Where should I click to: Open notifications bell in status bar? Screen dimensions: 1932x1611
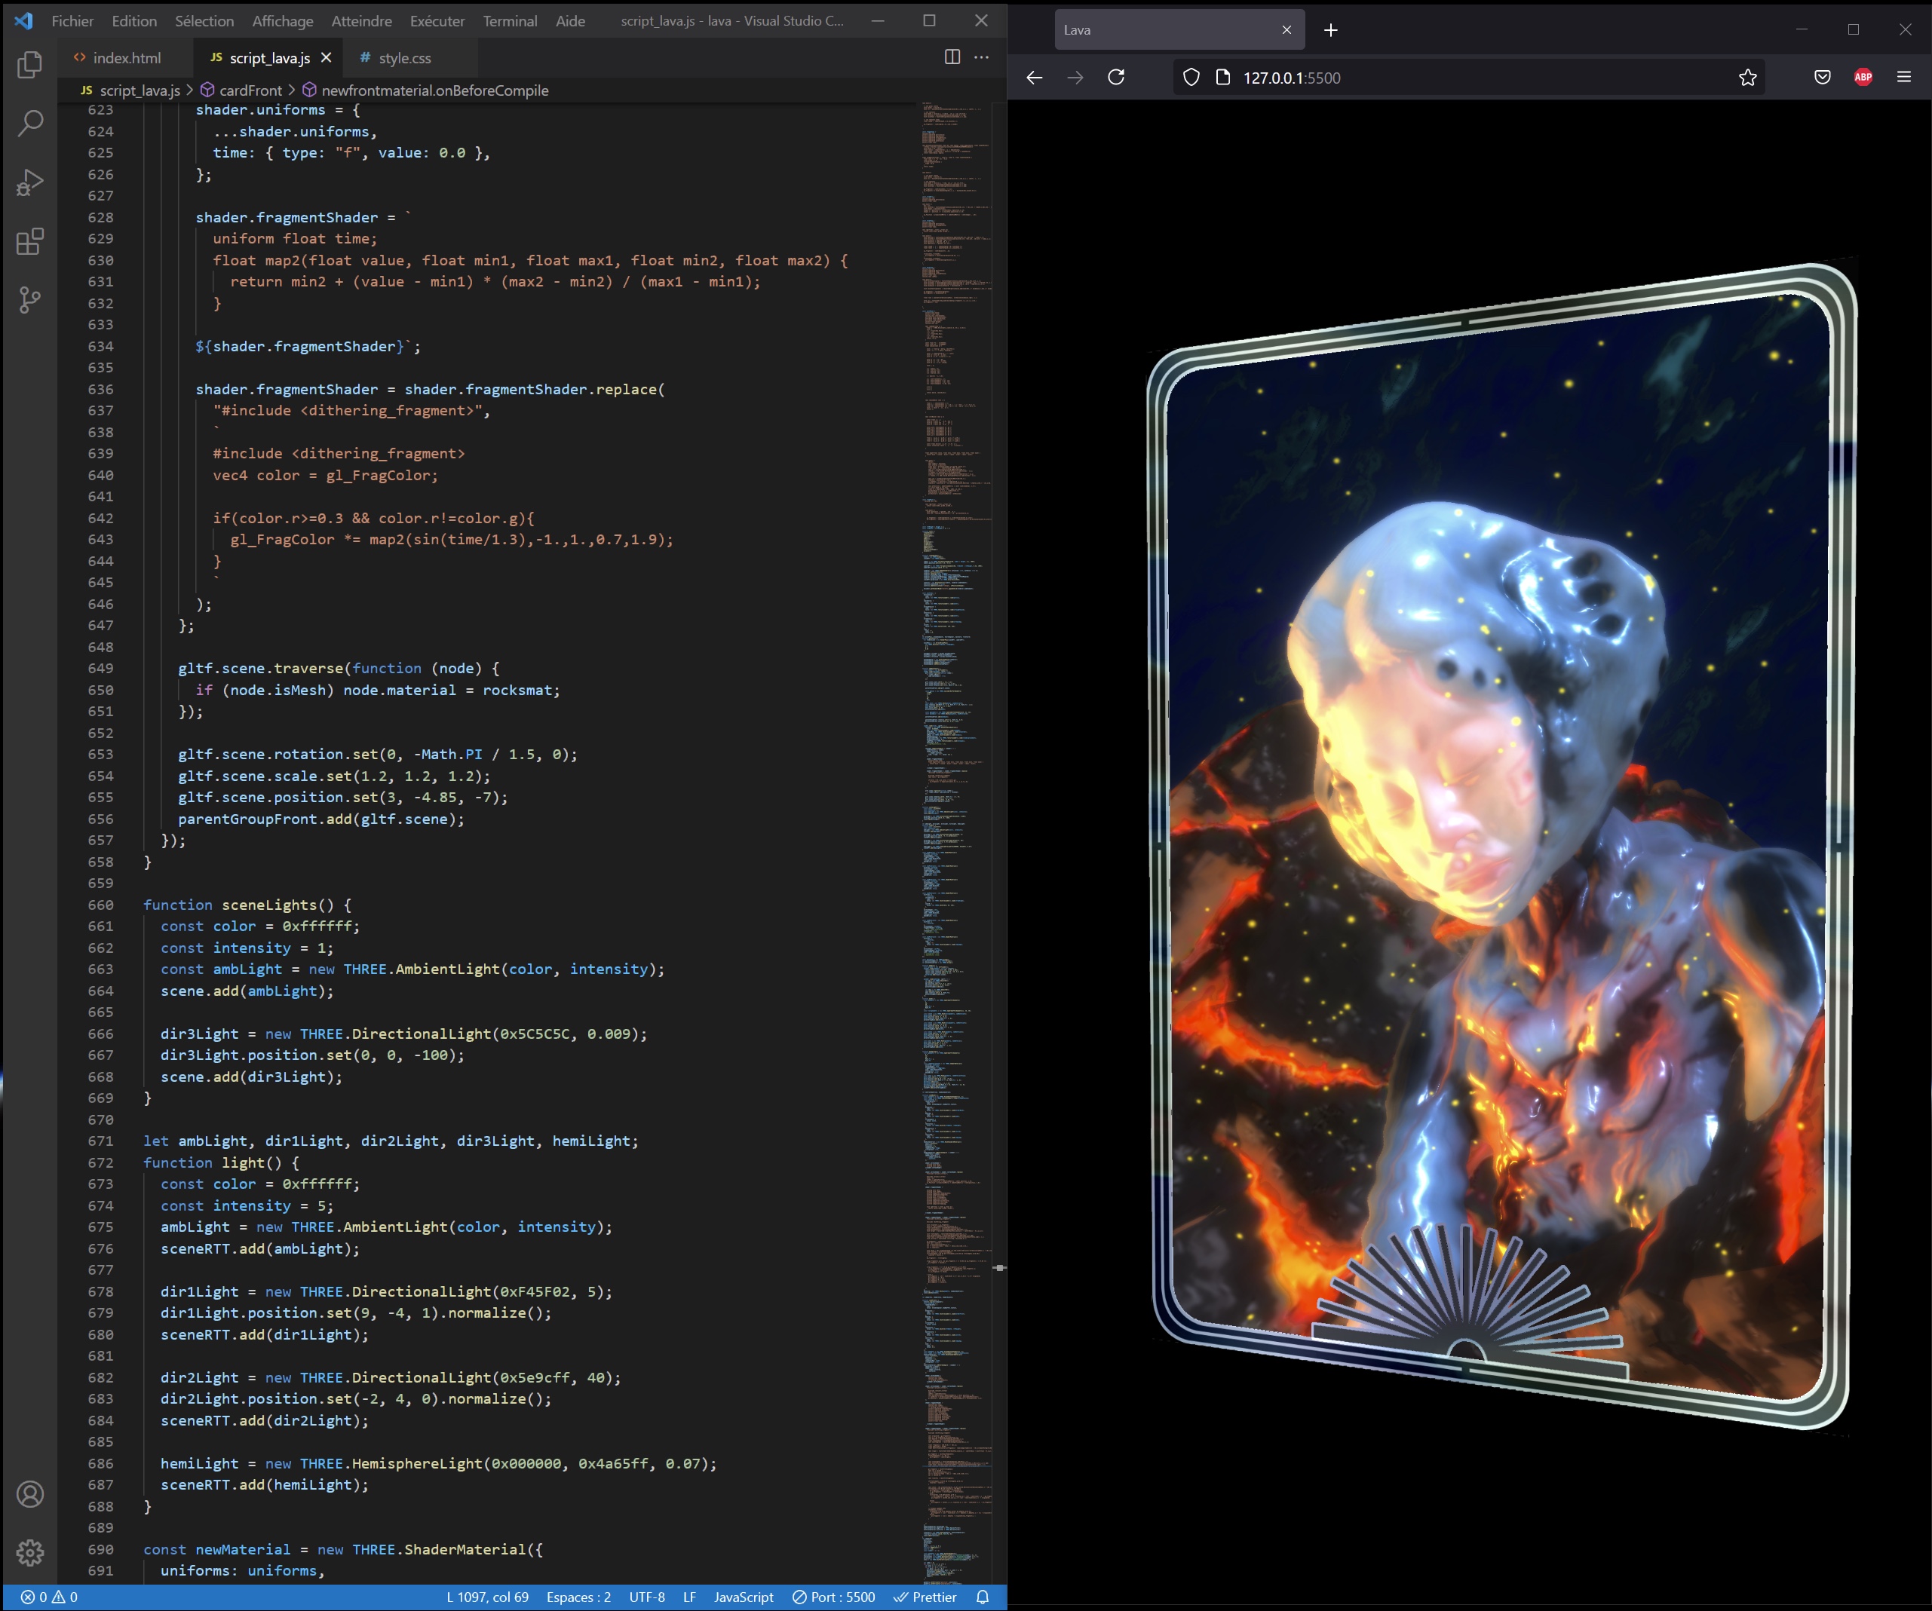983,1597
